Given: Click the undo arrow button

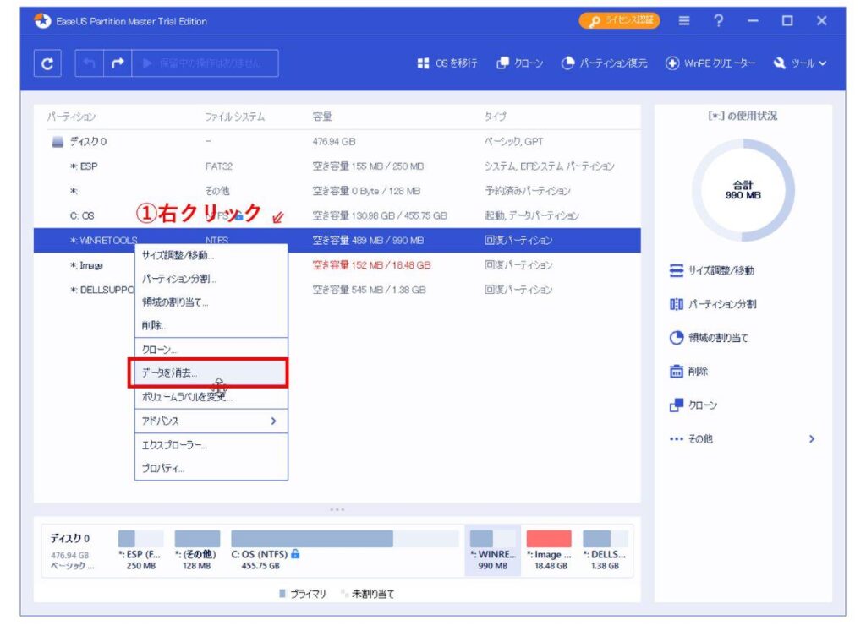Looking at the screenshot, I should pos(89,63).
